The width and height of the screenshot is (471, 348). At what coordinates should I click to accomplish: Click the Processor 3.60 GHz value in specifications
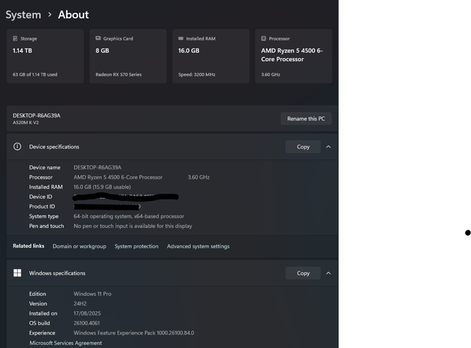click(x=199, y=177)
